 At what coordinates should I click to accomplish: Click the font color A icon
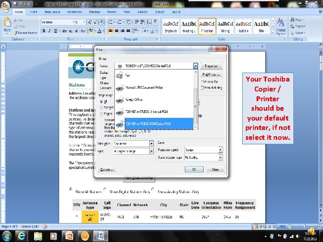coord(99,31)
